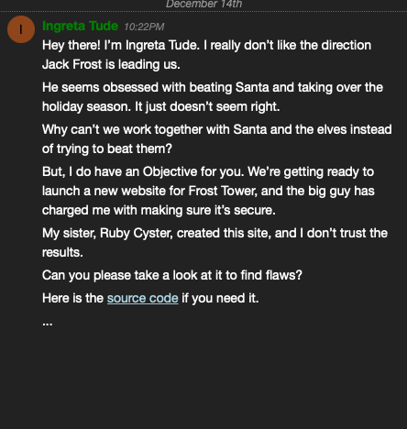This screenshot has height=429, width=407.
Task: Click the "of trying to beat them?" line
Action: (x=107, y=149)
